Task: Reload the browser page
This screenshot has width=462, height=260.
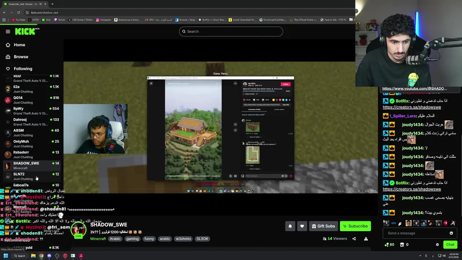Action: [x=18, y=12]
